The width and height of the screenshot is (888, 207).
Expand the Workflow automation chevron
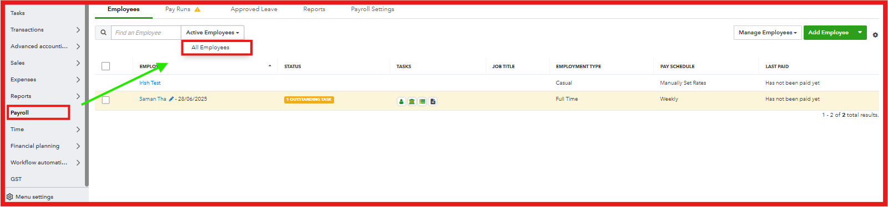pyautogui.click(x=78, y=163)
